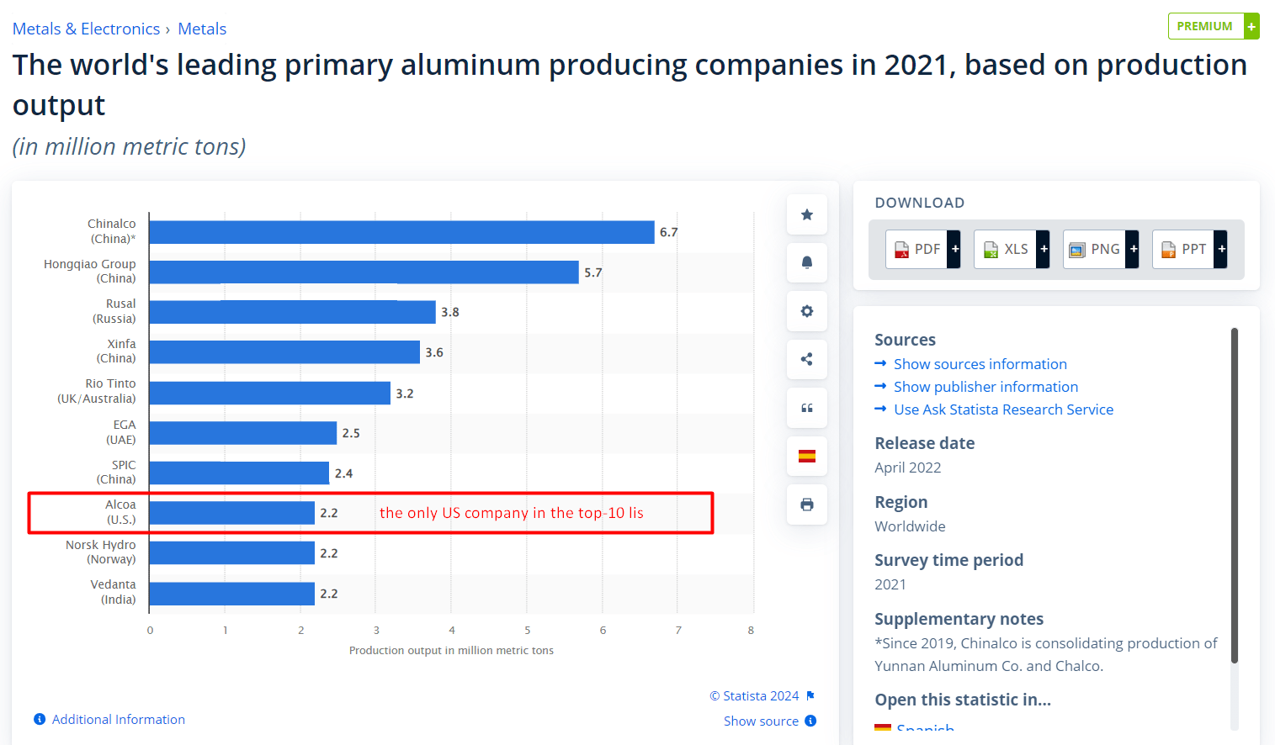Open citation options with the quote icon
1275x745 pixels.
click(806, 408)
